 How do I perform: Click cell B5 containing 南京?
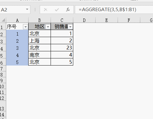pyautogui.click(x=40, y=55)
